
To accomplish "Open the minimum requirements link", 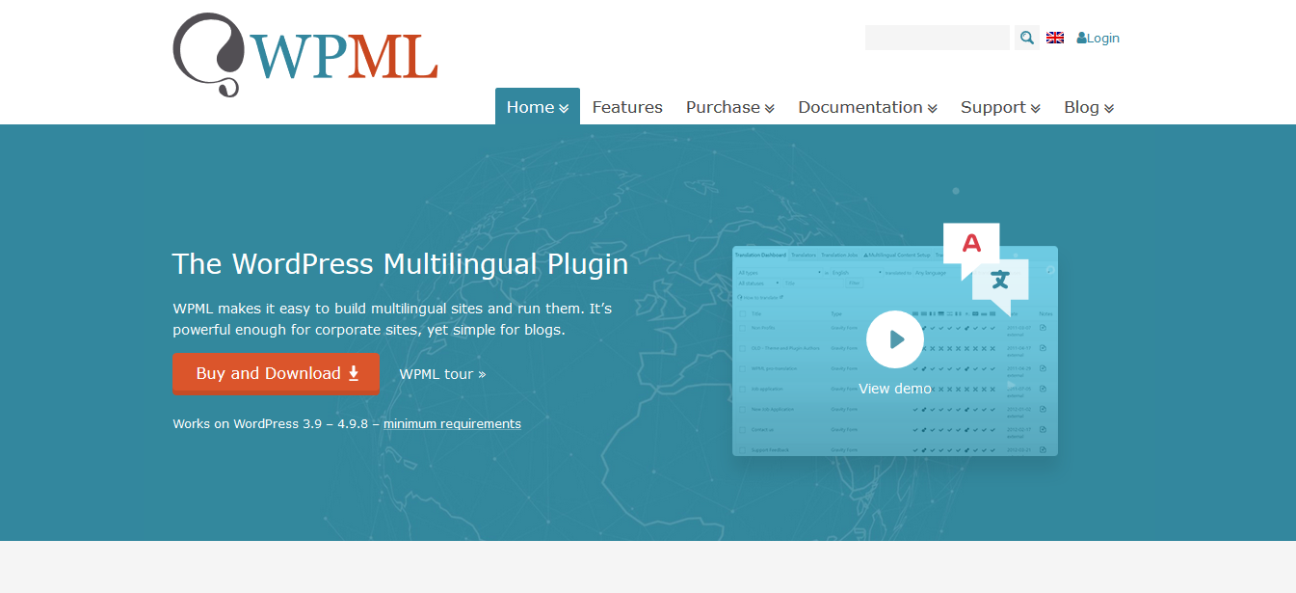I will pyautogui.click(x=452, y=423).
